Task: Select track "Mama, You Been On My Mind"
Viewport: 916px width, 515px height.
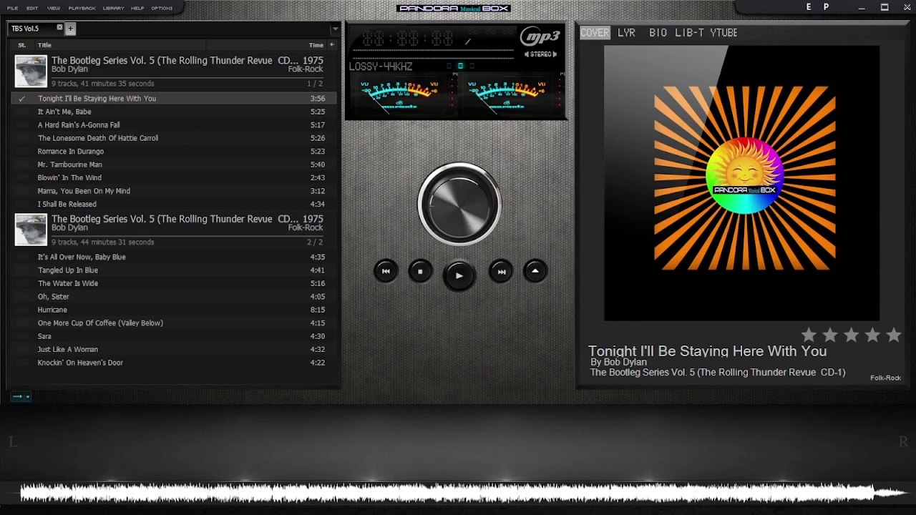Action: [174, 191]
